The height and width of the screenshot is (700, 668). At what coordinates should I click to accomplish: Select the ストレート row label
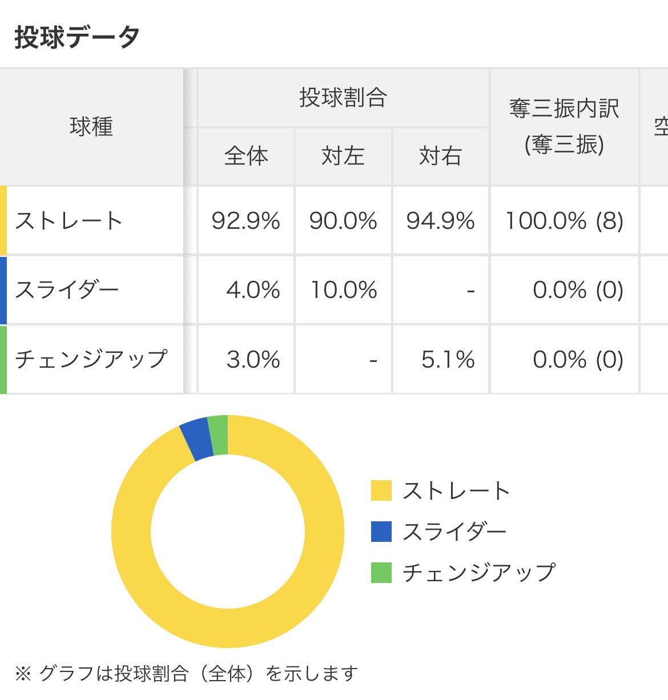pos(69,221)
